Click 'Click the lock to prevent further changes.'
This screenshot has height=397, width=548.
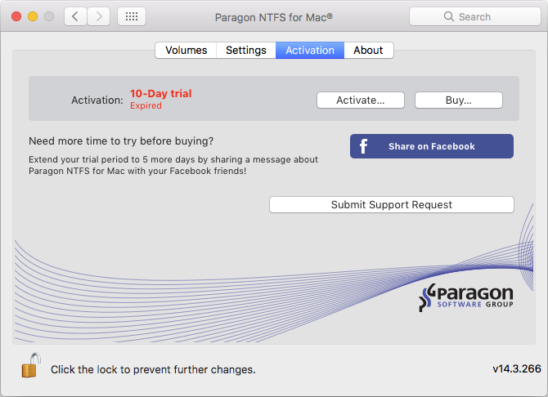[x=153, y=369]
